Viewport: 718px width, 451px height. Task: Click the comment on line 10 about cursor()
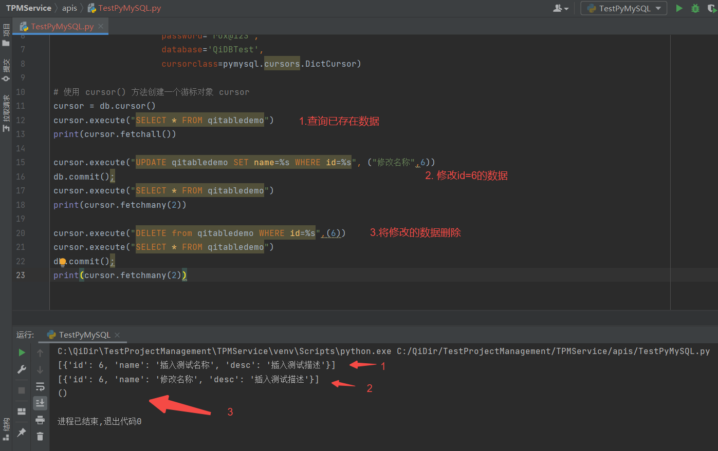click(x=151, y=92)
